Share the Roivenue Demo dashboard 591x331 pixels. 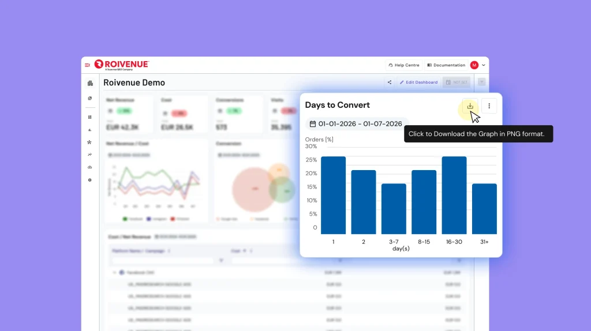point(390,82)
